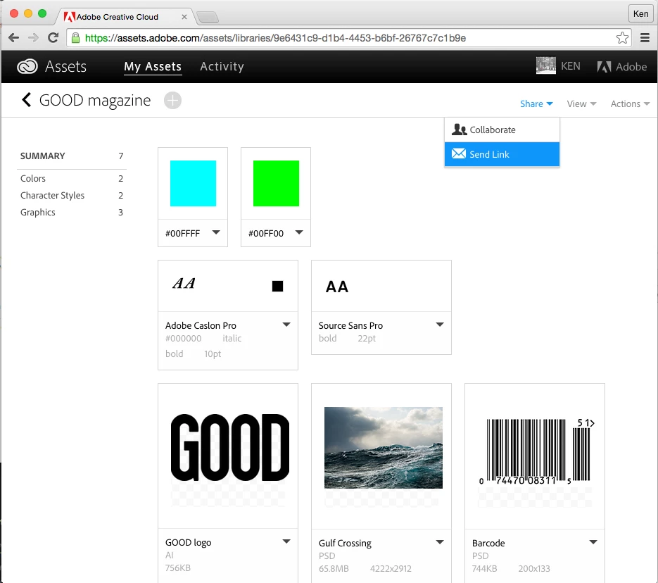Click the black color square on Adobe Caslon Pro
This screenshot has width=658, height=583.
[277, 287]
